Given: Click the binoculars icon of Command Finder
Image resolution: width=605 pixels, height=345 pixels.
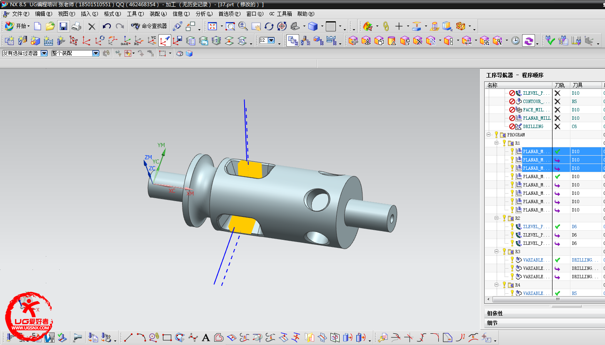Looking at the screenshot, I should pyautogui.click(x=135, y=26).
